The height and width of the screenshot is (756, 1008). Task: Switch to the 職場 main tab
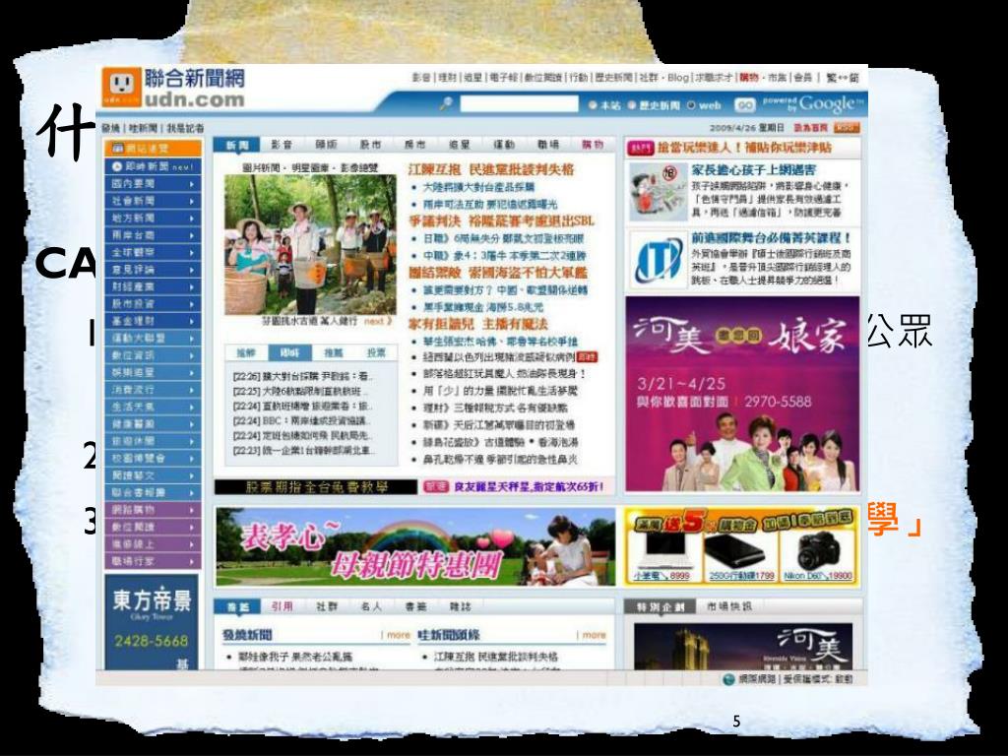click(x=548, y=146)
